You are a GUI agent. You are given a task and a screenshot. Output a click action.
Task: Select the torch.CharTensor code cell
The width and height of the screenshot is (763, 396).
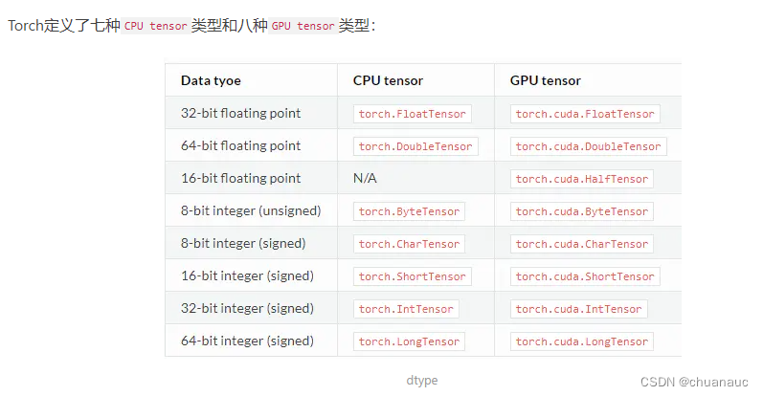(409, 244)
